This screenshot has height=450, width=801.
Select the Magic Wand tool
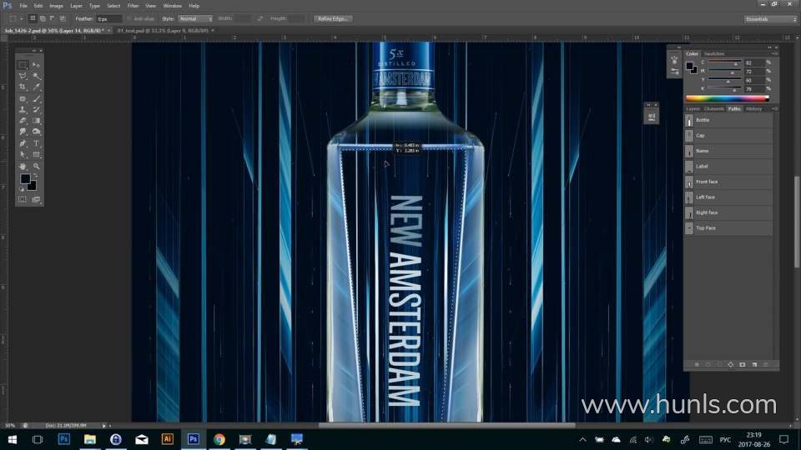coord(36,76)
